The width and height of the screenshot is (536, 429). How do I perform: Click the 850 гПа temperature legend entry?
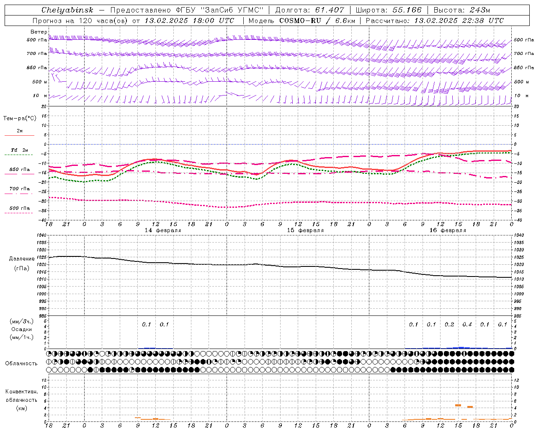point(20,170)
